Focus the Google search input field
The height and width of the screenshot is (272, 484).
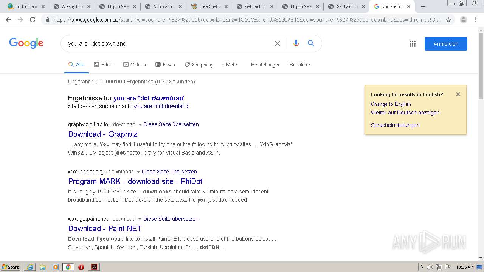point(168,43)
